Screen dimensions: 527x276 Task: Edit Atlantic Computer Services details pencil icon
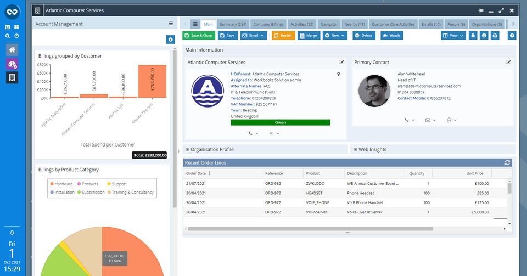point(341,62)
